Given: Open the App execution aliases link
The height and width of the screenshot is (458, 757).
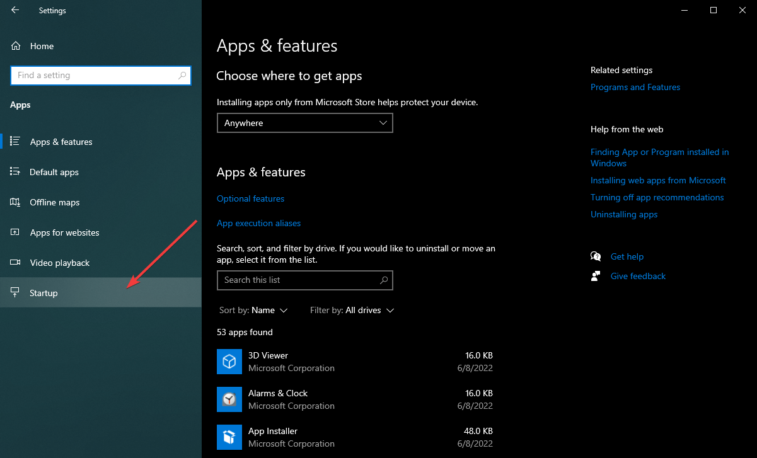Looking at the screenshot, I should pos(258,223).
